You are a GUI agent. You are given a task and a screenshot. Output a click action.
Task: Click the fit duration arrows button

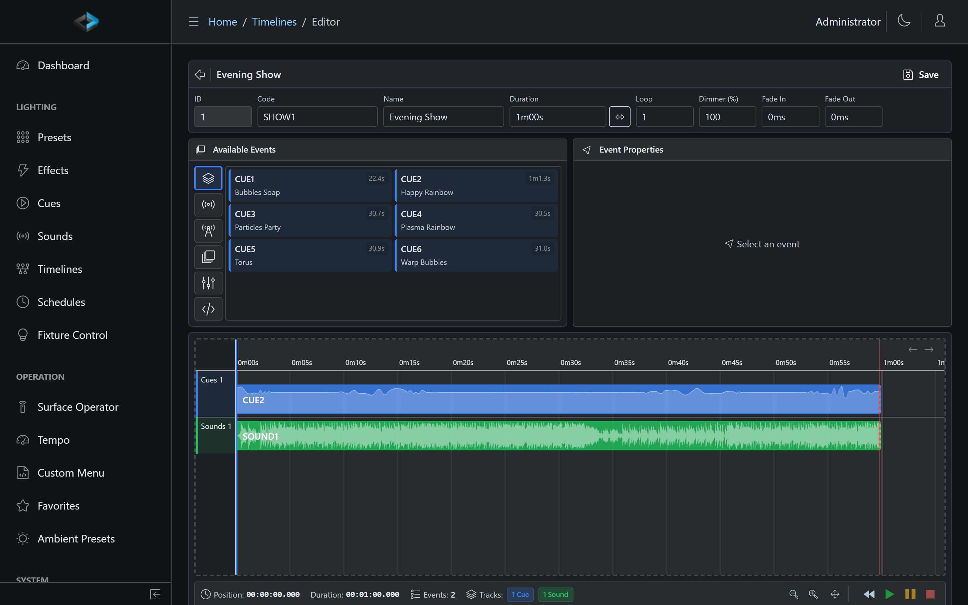[x=619, y=117]
